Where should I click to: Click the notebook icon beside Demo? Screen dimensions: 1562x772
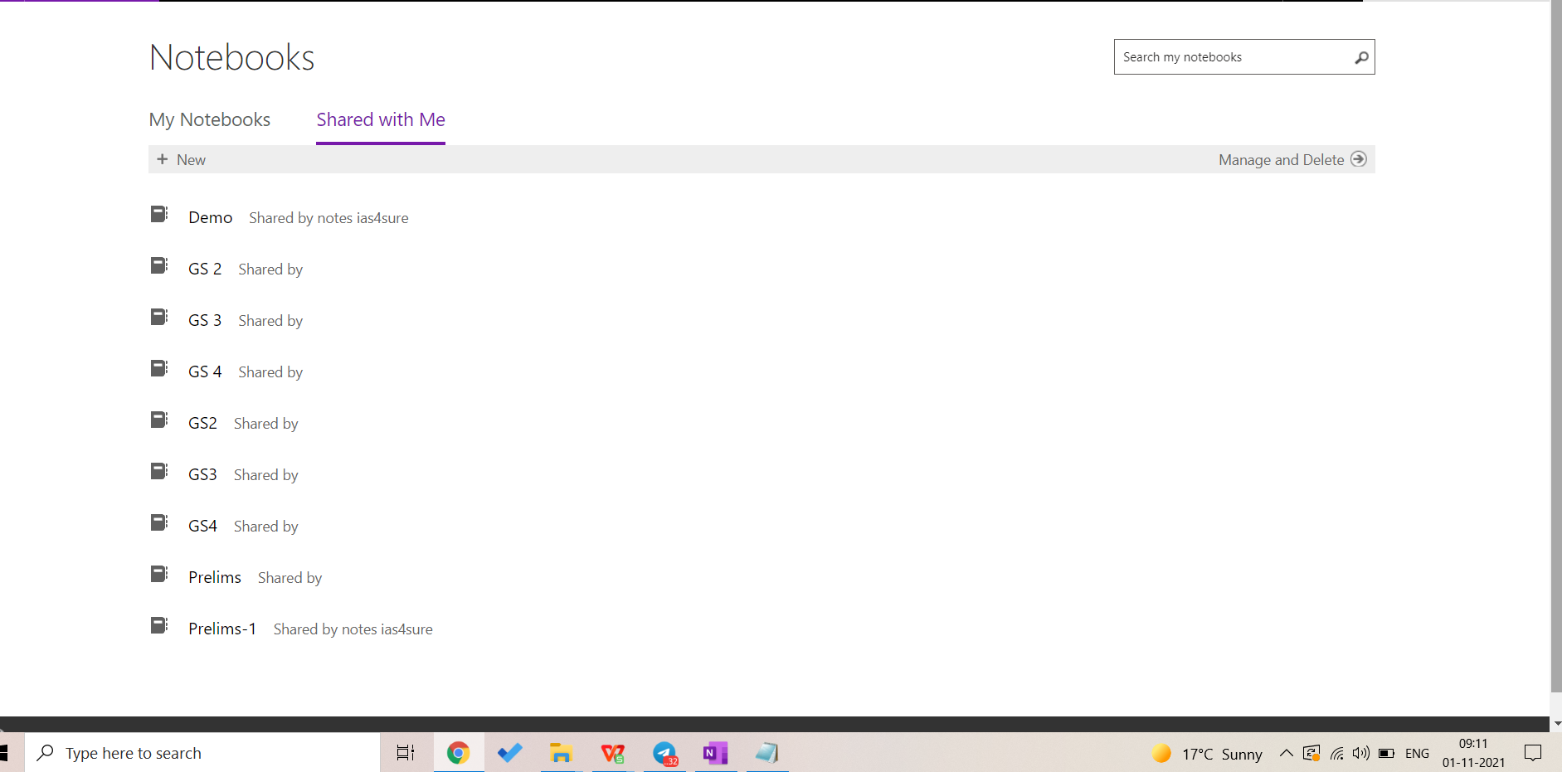pyautogui.click(x=158, y=215)
